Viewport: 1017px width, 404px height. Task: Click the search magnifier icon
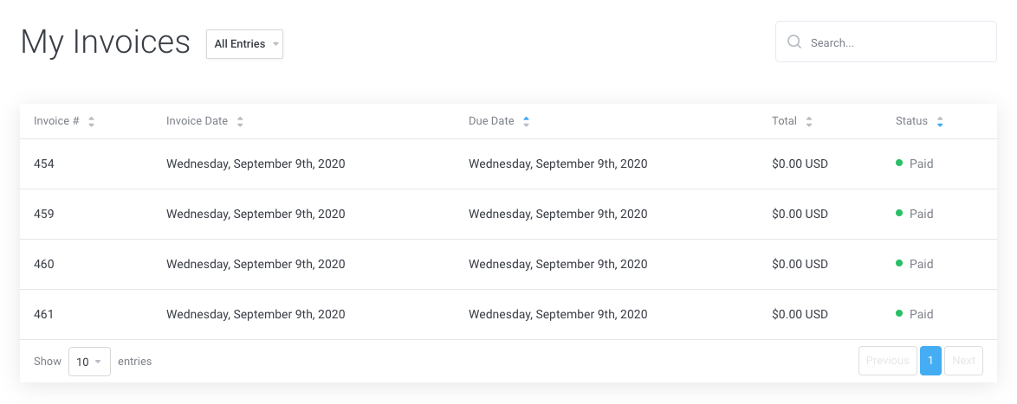click(x=794, y=42)
